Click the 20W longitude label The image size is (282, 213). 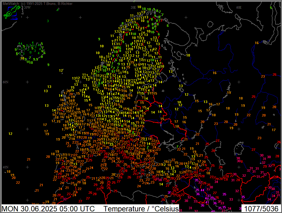tap(27, 8)
